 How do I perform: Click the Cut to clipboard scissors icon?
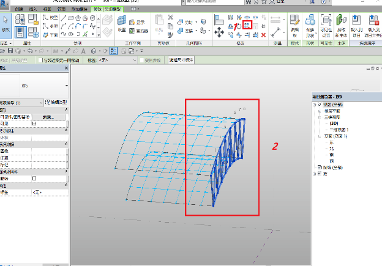pyautogui.click(x=171, y=17)
